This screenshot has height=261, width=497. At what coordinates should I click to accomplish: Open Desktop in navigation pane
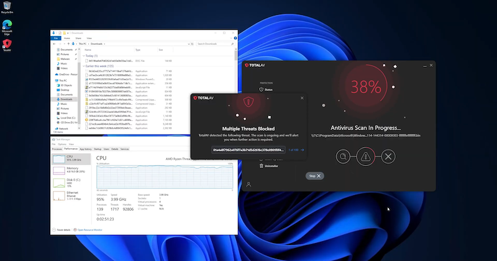[63, 90]
